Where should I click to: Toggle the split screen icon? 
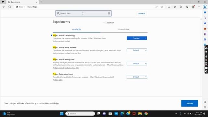pos(169,7)
